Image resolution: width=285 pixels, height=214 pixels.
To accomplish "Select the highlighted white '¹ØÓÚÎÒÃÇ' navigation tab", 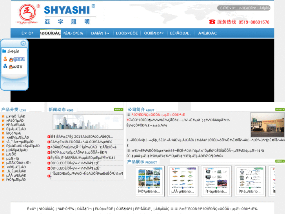I will pyautogui.click(x=50, y=33).
